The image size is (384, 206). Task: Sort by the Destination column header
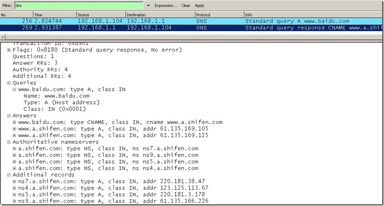pos(161,15)
